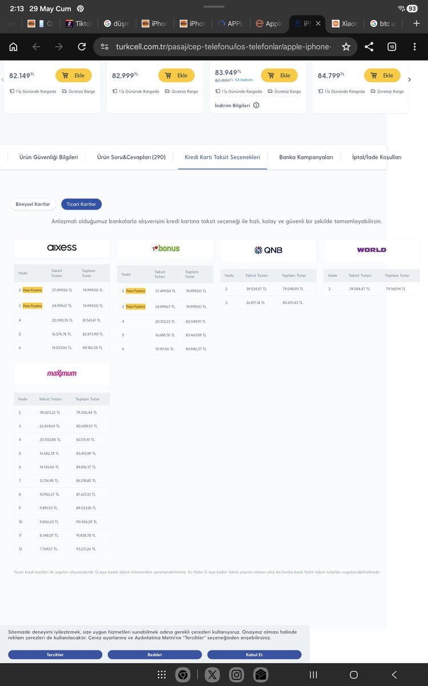Switch to the btc u browser tab
The height and width of the screenshot is (686, 428).
383,23
